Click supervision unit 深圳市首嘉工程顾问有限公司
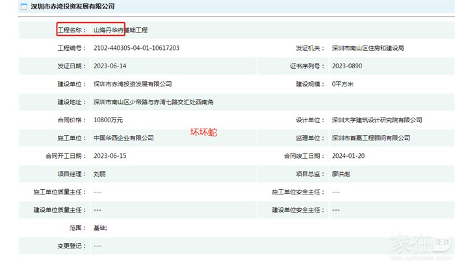This screenshot has width=455, height=262. 371,138
